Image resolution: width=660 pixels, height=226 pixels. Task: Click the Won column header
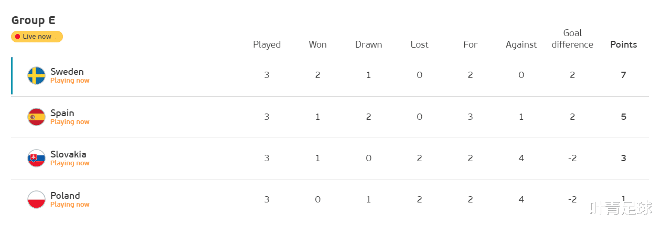tap(317, 44)
